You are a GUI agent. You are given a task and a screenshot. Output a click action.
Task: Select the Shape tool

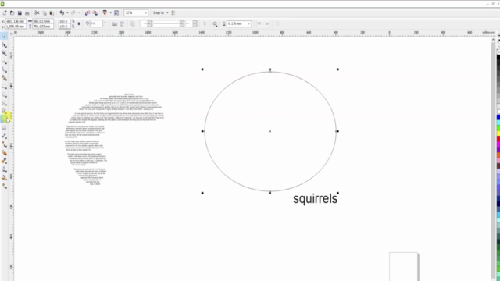4,45
